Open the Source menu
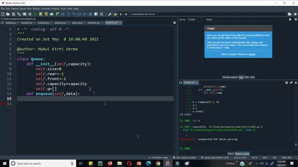The image size is (298, 167). pyautogui.click(x=23, y=9)
